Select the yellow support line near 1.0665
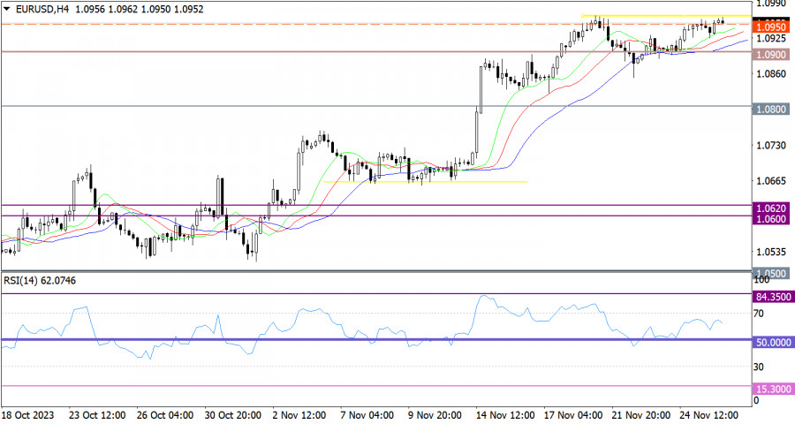Screen dimensions: 795x424 pos(426,182)
